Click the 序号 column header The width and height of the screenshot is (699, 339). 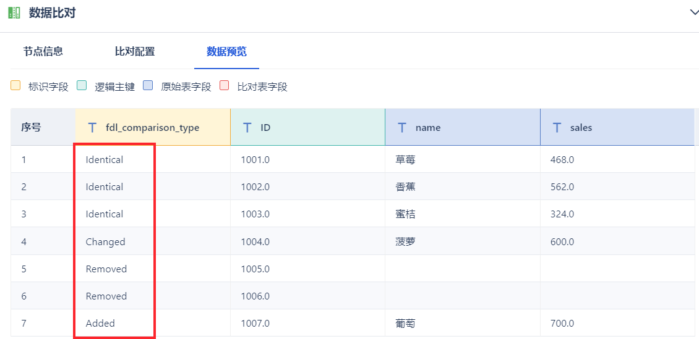coord(31,128)
